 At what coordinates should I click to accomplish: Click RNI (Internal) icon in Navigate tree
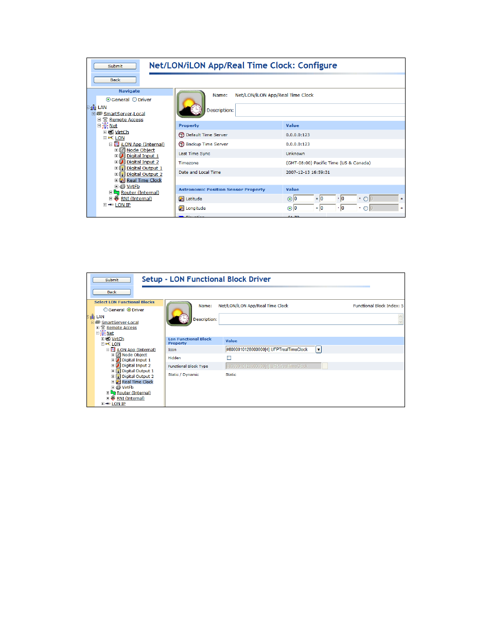click(x=116, y=198)
